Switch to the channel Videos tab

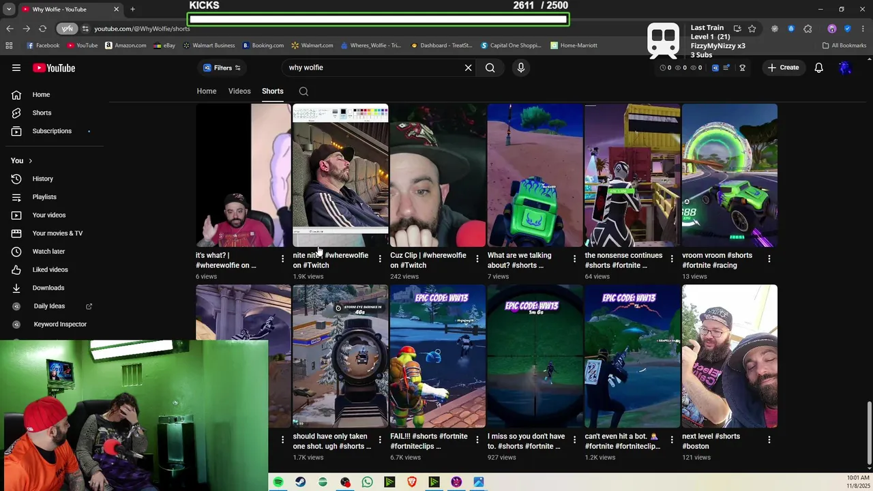click(239, 91)
